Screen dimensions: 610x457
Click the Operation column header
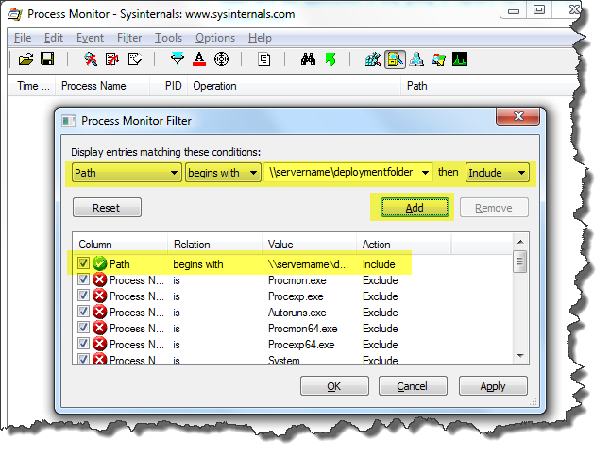click(294, 86)
